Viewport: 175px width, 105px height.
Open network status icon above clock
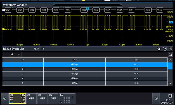pyautogui.click(x=170, y=96)
